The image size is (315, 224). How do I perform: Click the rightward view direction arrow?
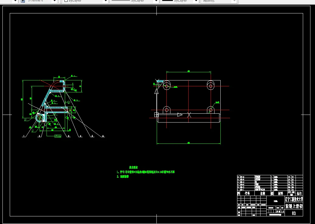[x=180, y=115]
